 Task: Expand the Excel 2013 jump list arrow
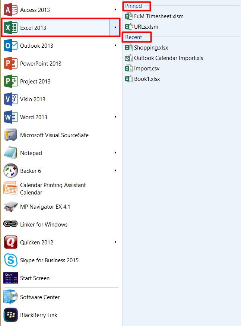(x=115, y=28)
